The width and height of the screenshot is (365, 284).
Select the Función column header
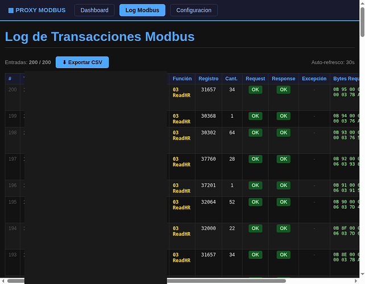pos(182,78)
